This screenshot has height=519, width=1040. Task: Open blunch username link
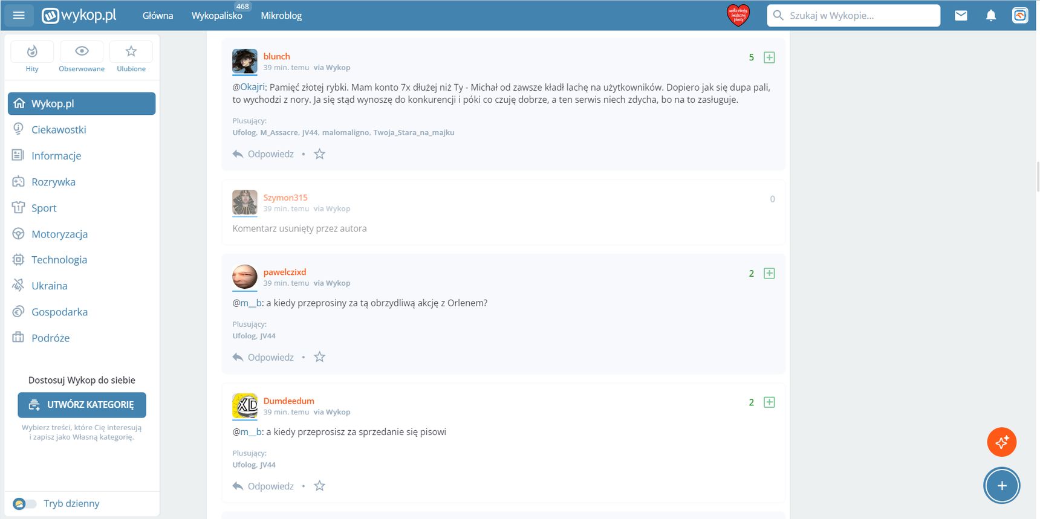tap(276, 56)
